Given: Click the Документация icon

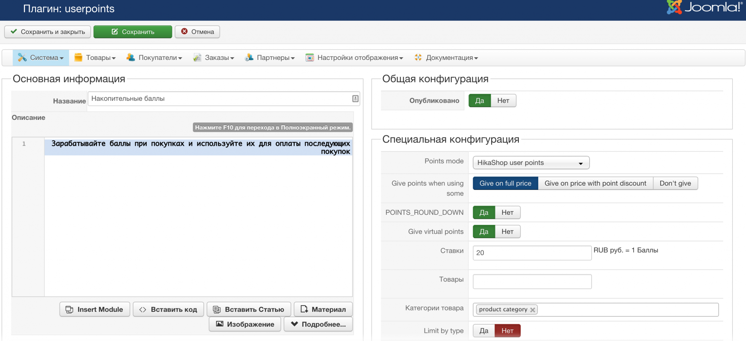Looking at the screenshot, I should pyautogui.click(x=418, y=57).
